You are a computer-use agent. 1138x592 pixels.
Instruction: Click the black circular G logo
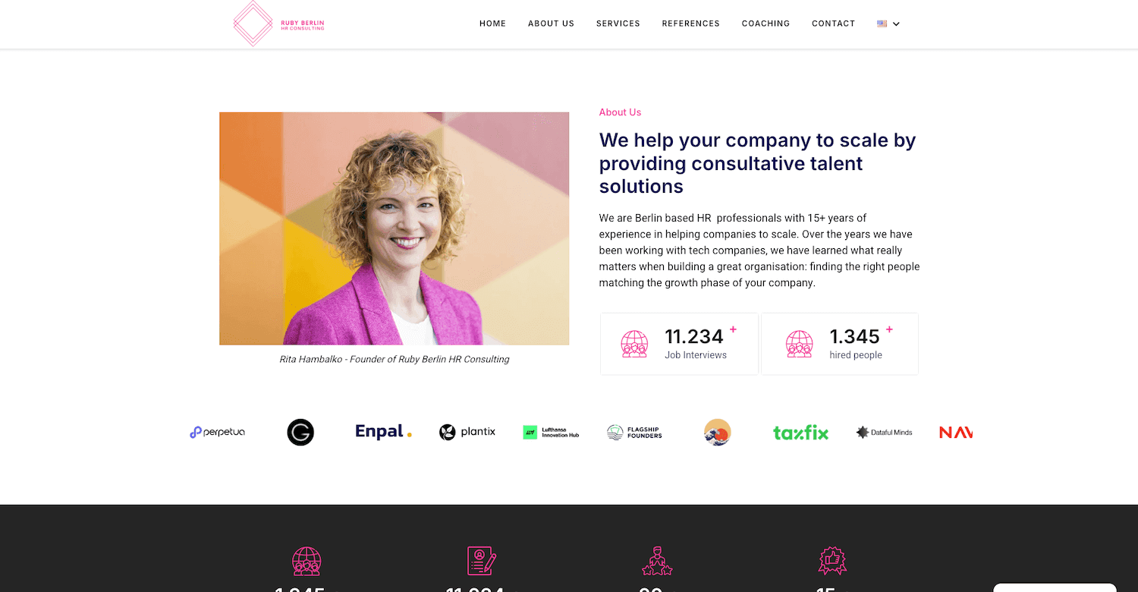pos(300,432)
